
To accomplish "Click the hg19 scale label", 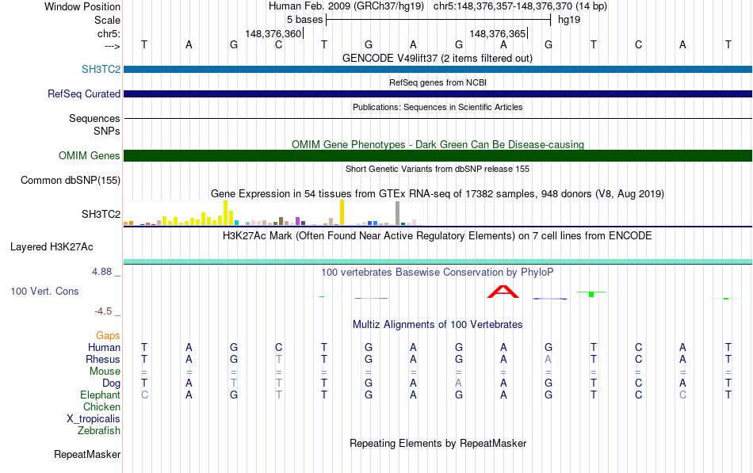I will click(x=569, y=20).
